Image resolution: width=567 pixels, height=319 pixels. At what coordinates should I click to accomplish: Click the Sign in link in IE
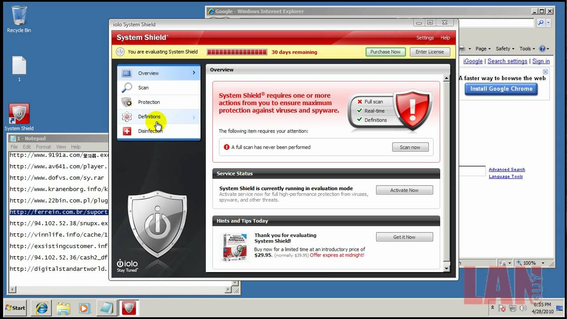tap(541, 61)
